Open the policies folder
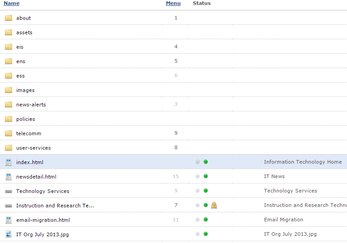The height and width of the screenshot is (243, 347). 25,119
